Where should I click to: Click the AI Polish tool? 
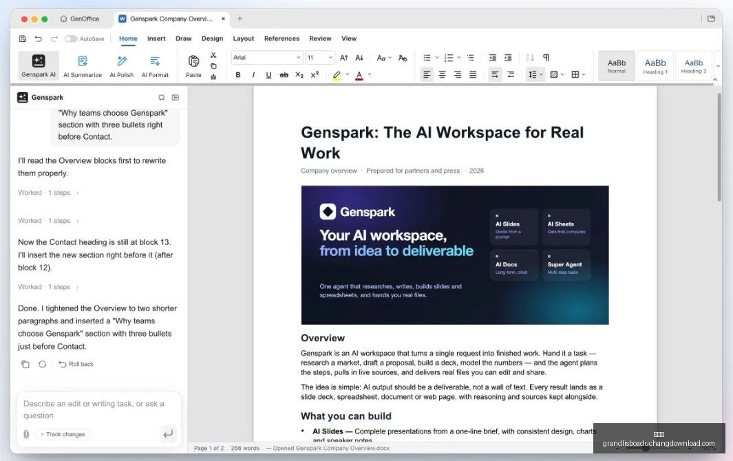[122, 65]
